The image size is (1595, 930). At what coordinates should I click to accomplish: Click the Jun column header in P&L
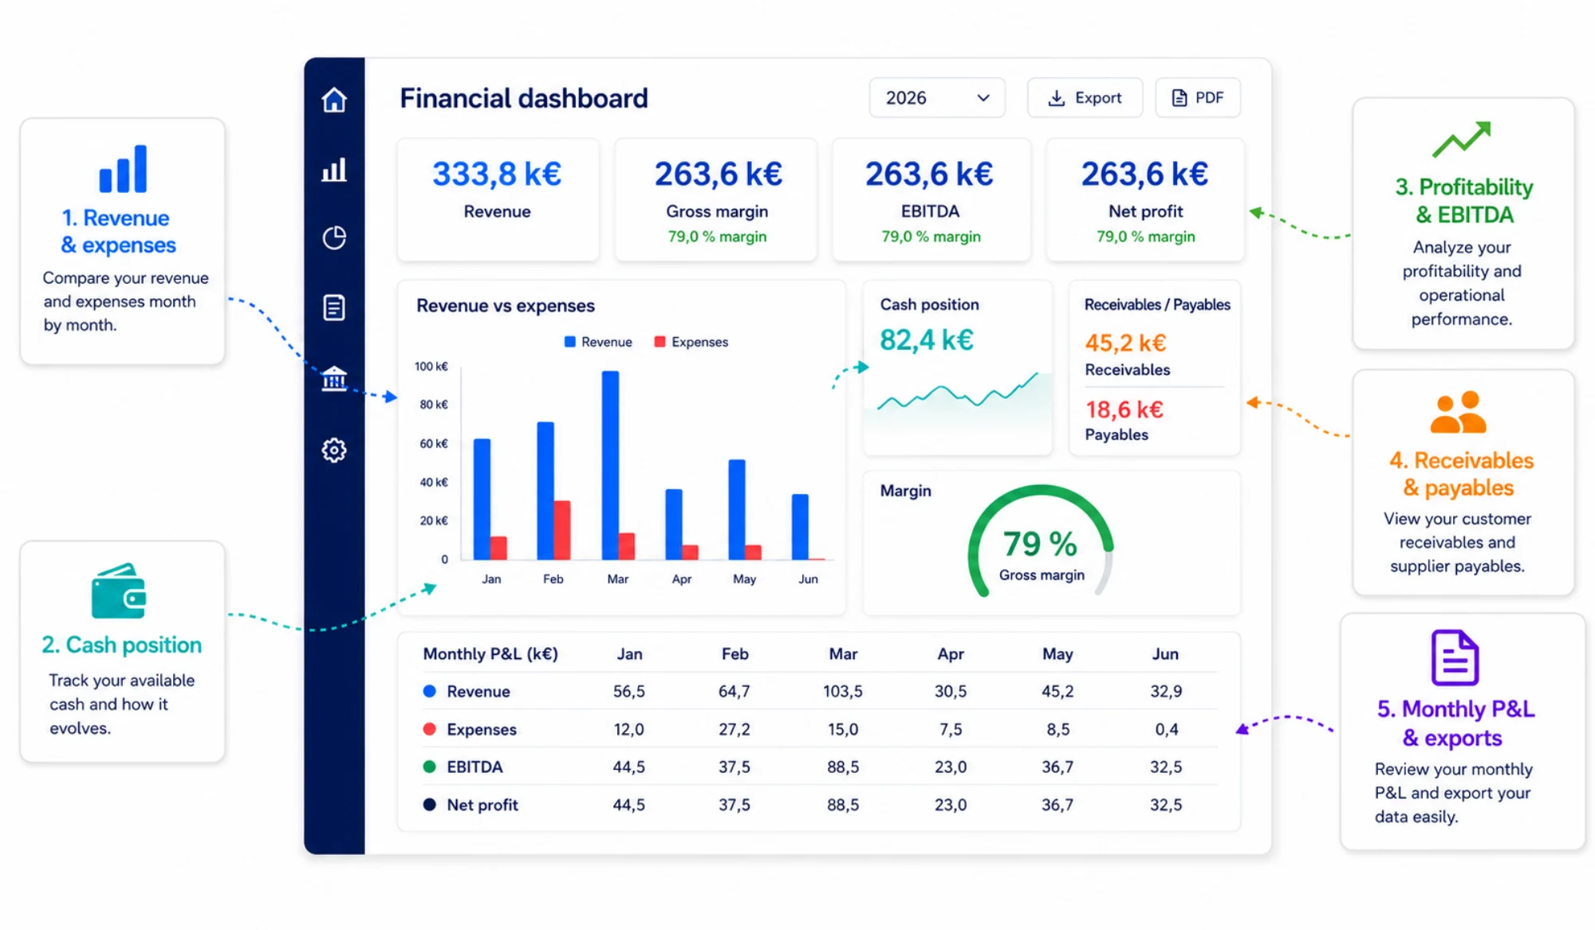click(1165, 654)
